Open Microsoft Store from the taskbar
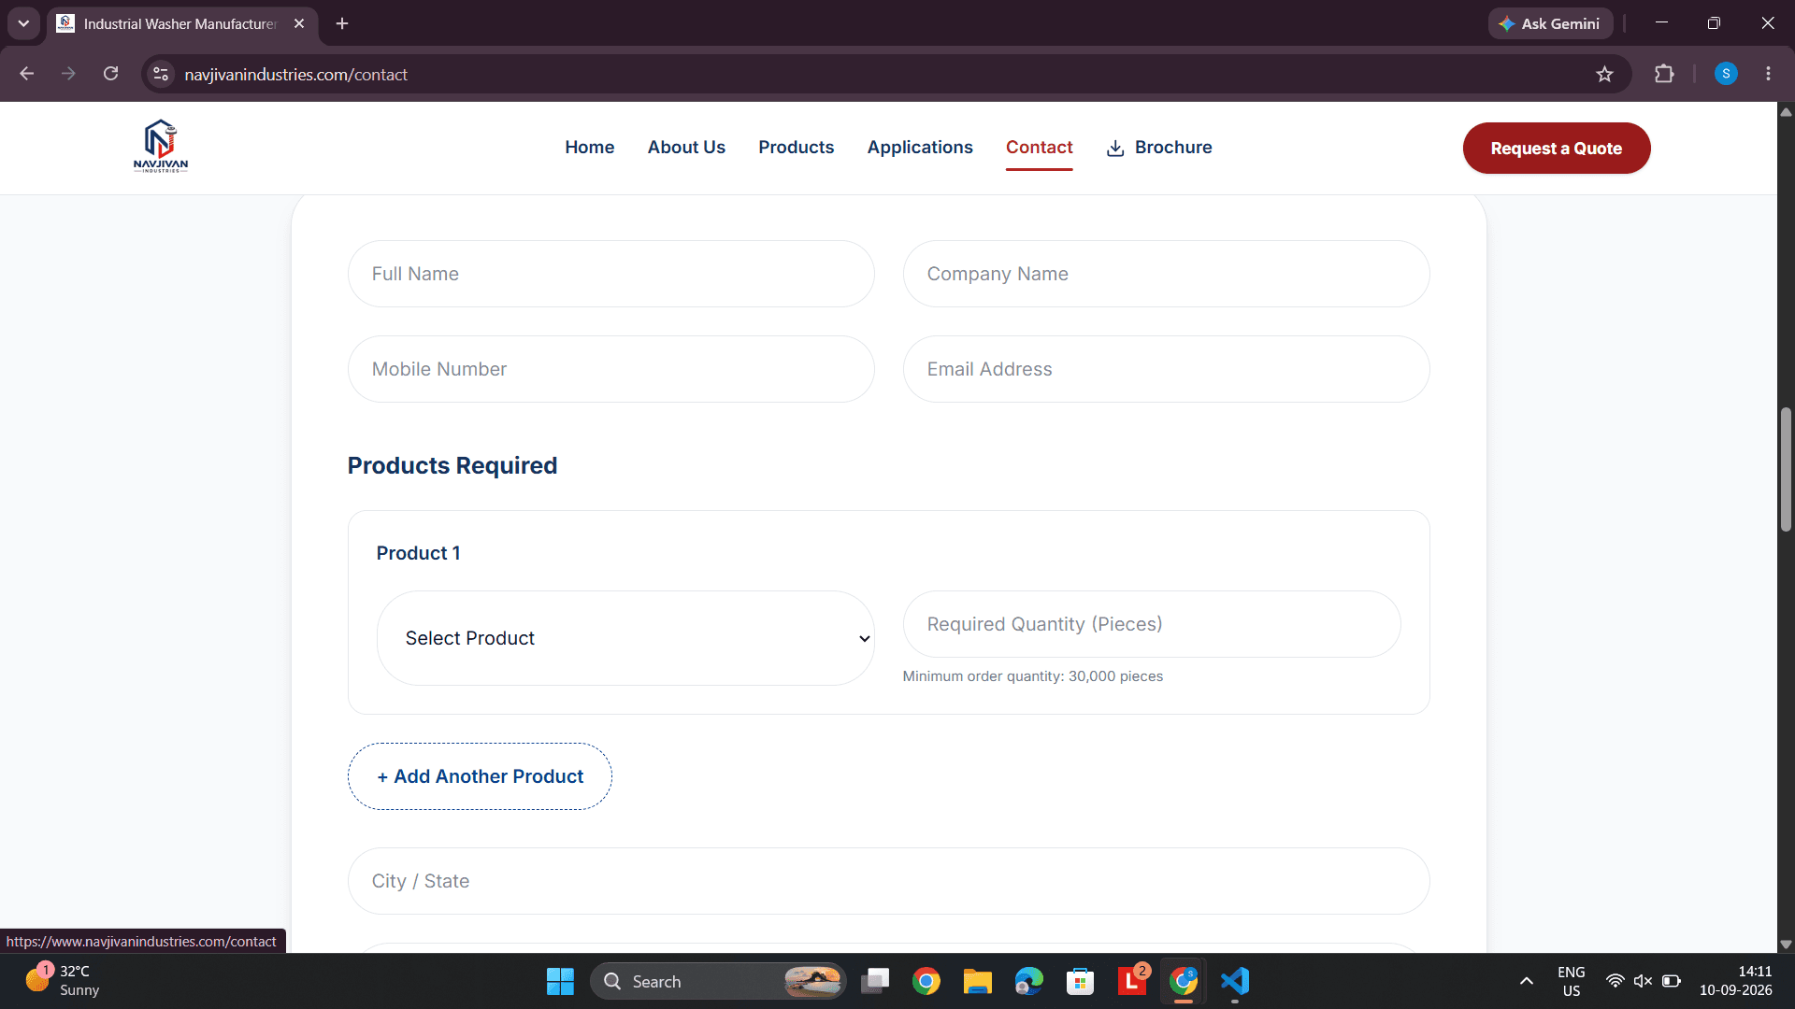The width and height of the screenshot is (1795, 1009). [x=1080, y=981]
